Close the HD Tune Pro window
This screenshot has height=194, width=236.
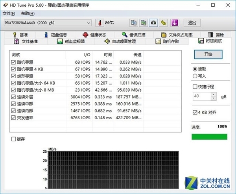click(x=228, y=5)
